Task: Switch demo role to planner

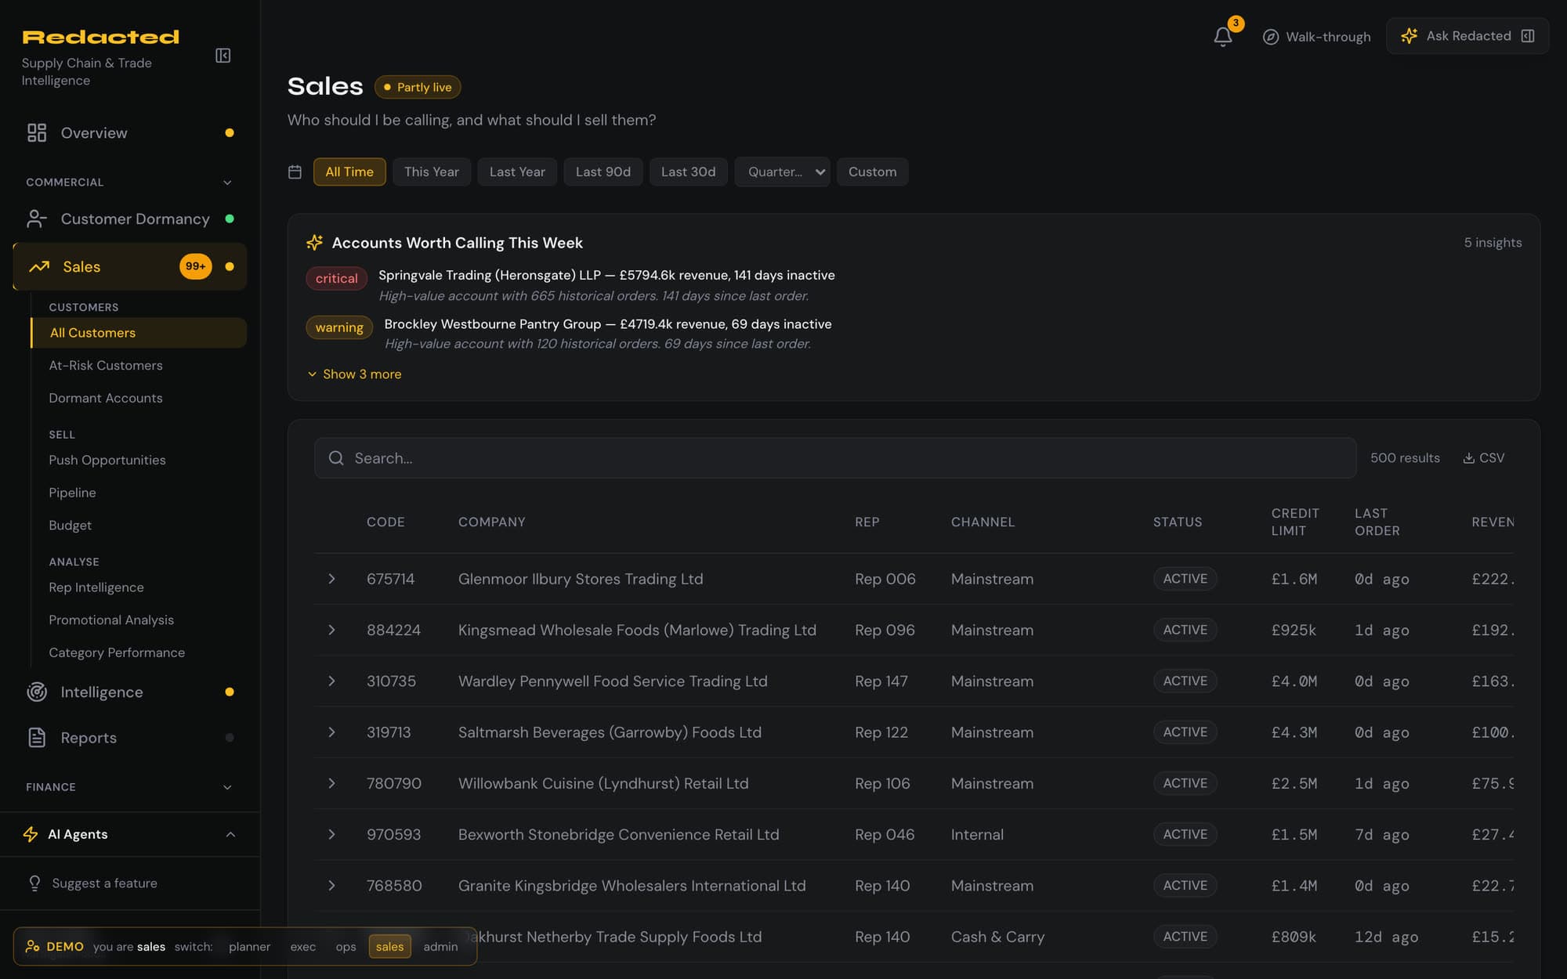Action: pyautogui.click(x=249, y=946)
